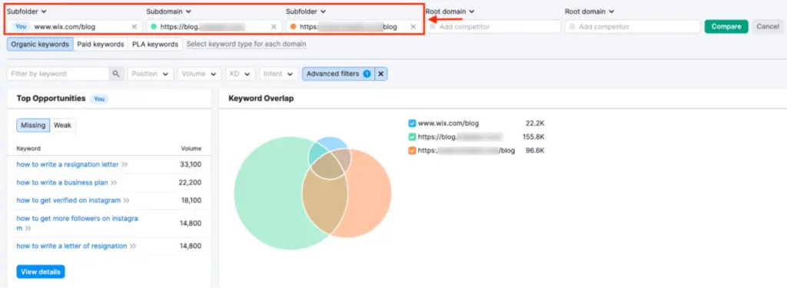Open keyword how to get verified on instagram
Viewport: 787px width, 288px height.
(x=68, y=200)
